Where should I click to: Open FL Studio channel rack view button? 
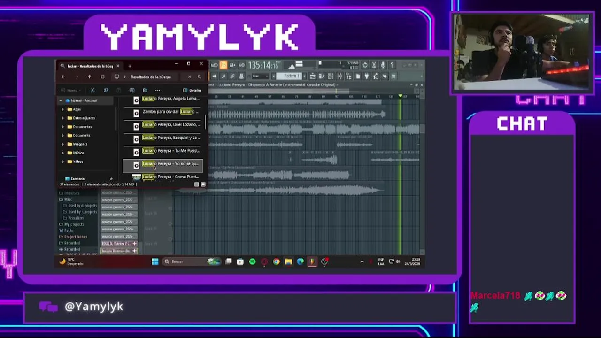point(331,76)
